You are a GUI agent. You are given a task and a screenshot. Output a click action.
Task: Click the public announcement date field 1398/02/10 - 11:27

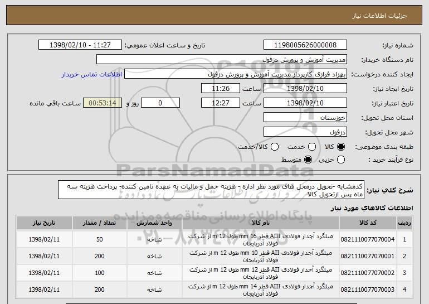pyautogui.click(x=80, y=45)
